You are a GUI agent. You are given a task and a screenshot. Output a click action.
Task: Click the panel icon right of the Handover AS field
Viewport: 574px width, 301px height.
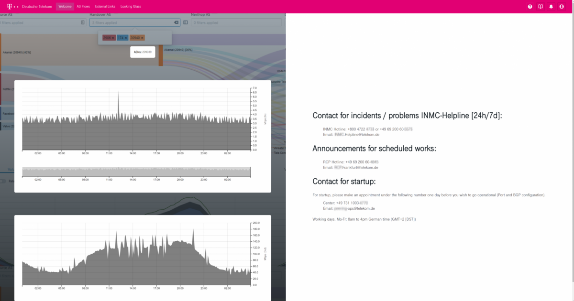click(x=186, y=22)
